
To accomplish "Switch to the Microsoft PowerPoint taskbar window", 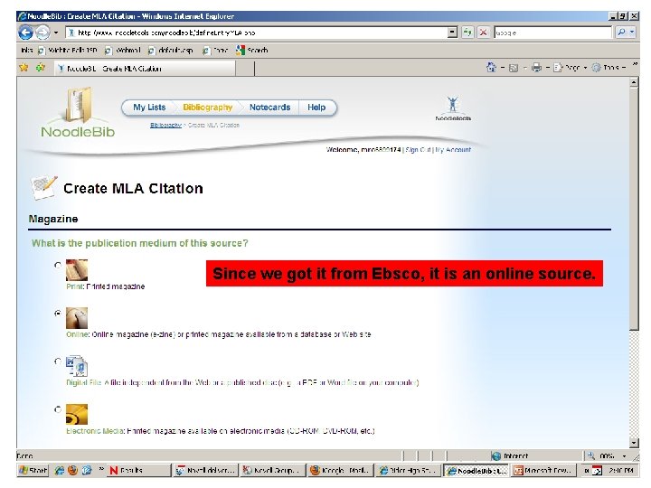I will pyautogui.click(x=542, y=470).
